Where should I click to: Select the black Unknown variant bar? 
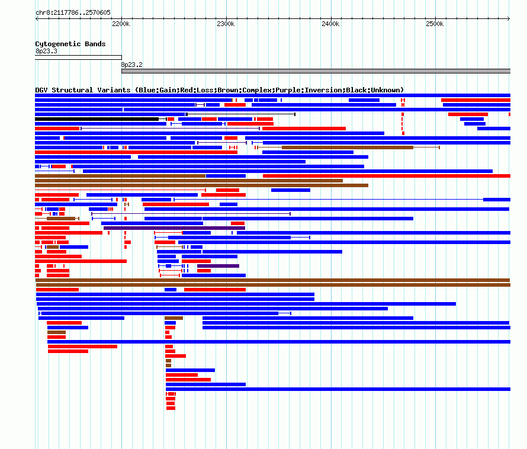[x=97, y=119]
